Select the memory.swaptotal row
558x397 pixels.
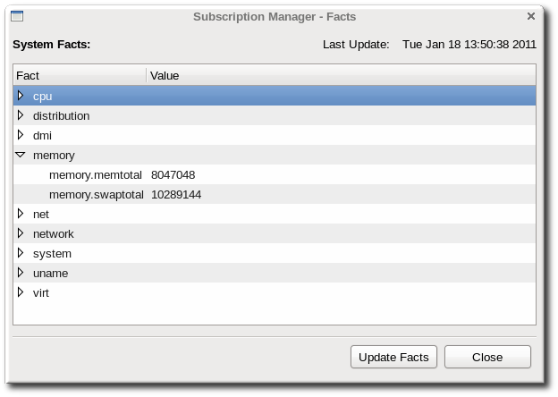275,194
